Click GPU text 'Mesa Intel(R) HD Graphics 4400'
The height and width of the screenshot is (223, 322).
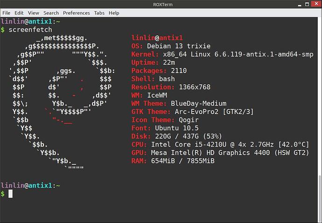click(210, 153)
